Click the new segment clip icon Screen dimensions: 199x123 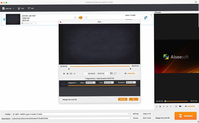111,73
